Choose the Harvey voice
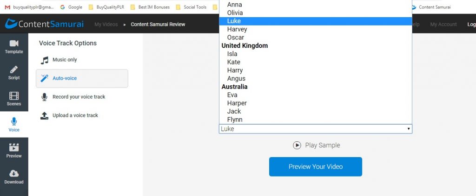The image size is (476, 196). click(x=316, y=29)
